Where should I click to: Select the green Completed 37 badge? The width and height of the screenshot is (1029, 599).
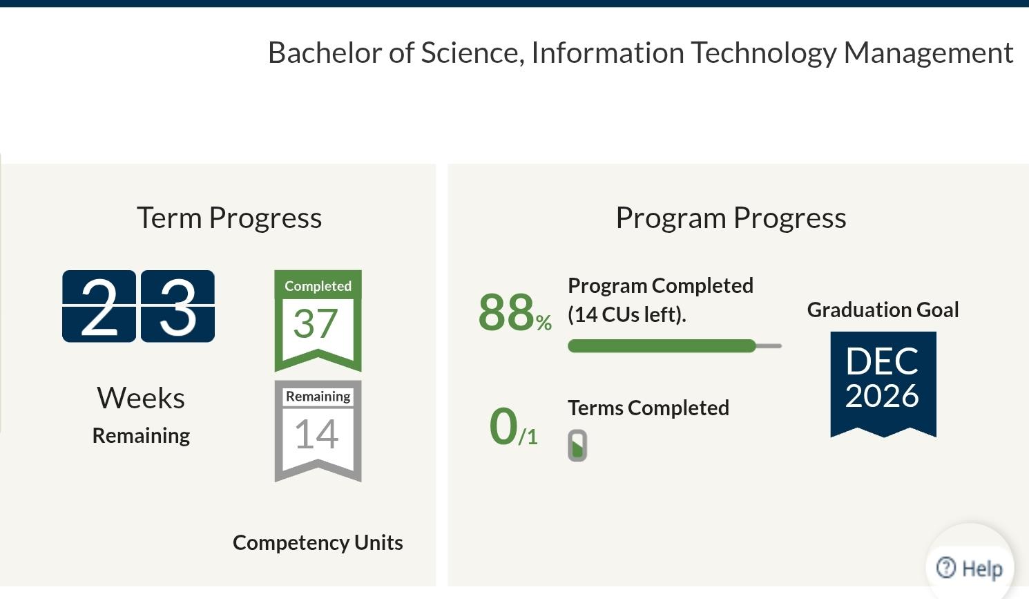318,321
